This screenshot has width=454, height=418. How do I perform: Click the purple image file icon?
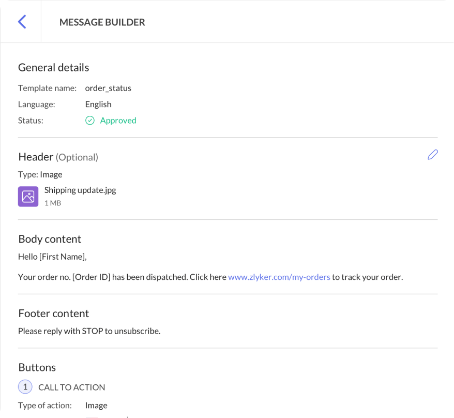[x=28, y=197]
